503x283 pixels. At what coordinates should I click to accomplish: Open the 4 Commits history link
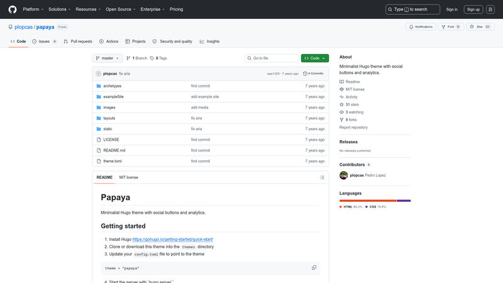(x=313, y=74)
